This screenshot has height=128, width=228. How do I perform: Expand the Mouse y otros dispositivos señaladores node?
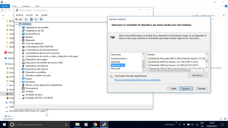pos(20,85)
